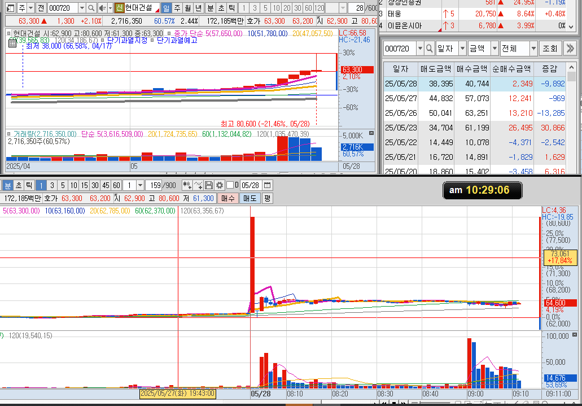Toggle the D checkbox in minute chart toolbar

(230, 185)
